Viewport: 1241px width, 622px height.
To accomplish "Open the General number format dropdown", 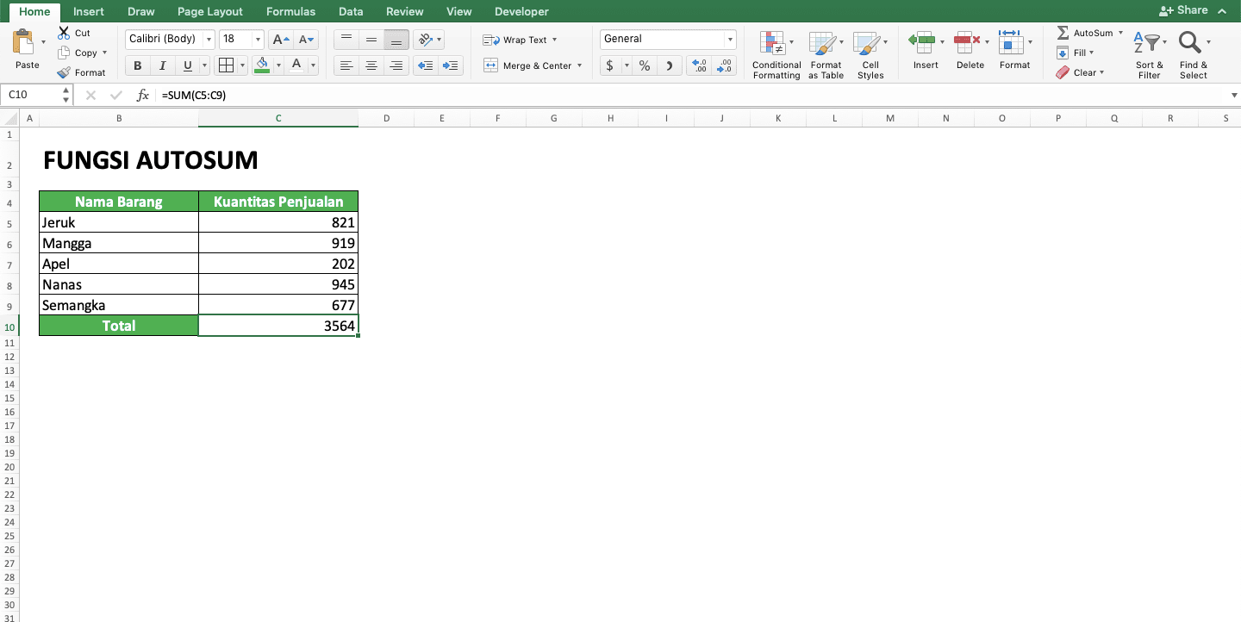I will pyautogui.click(x=731, y=40).
